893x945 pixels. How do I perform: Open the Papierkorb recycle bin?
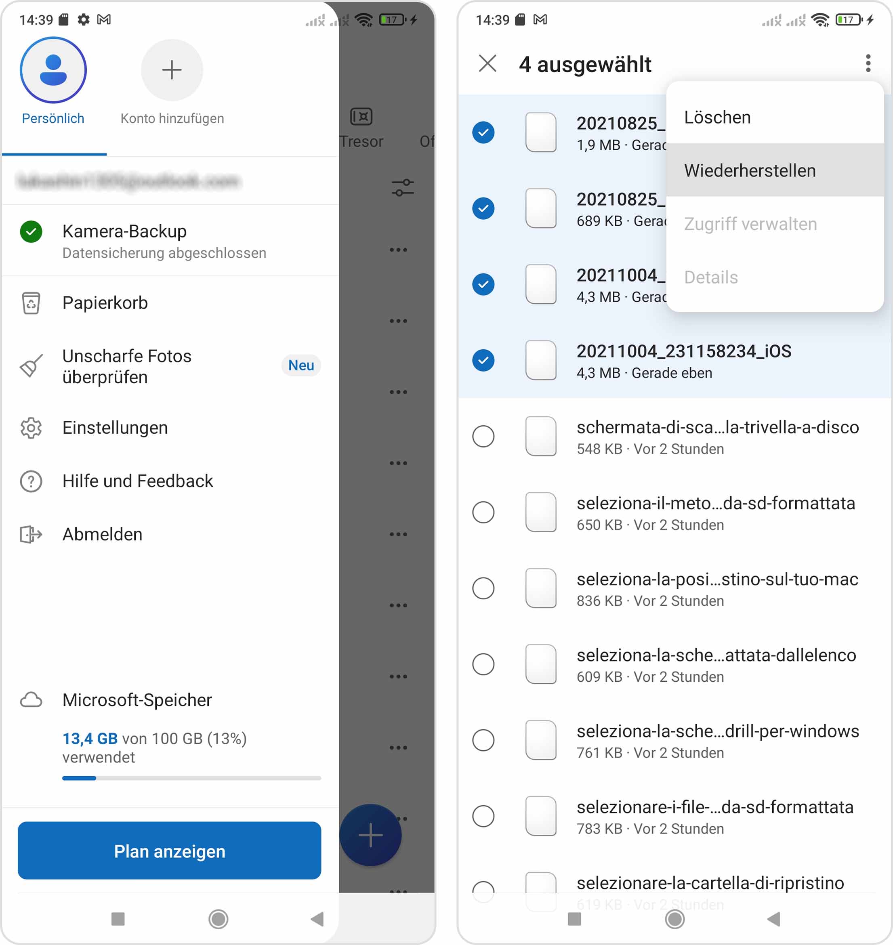[31, 303]
